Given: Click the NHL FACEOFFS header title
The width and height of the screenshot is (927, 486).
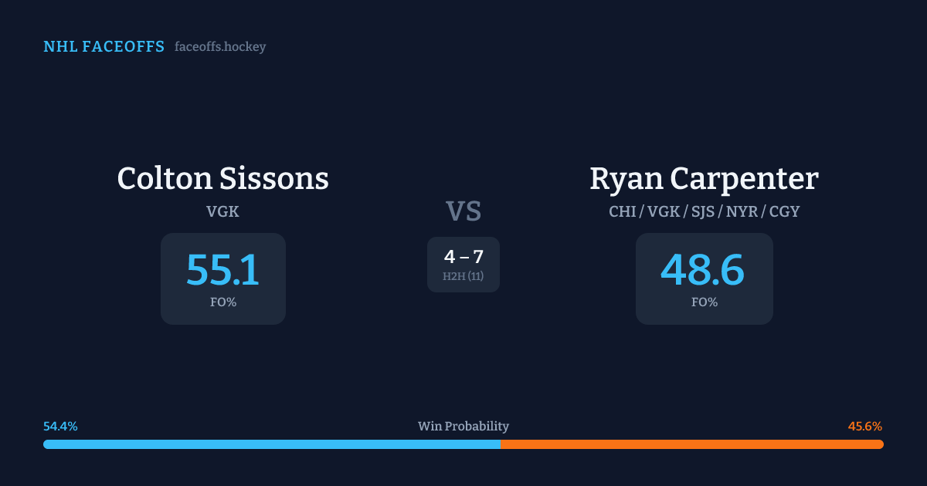Looking at the screenshot, I should point(104,47).
